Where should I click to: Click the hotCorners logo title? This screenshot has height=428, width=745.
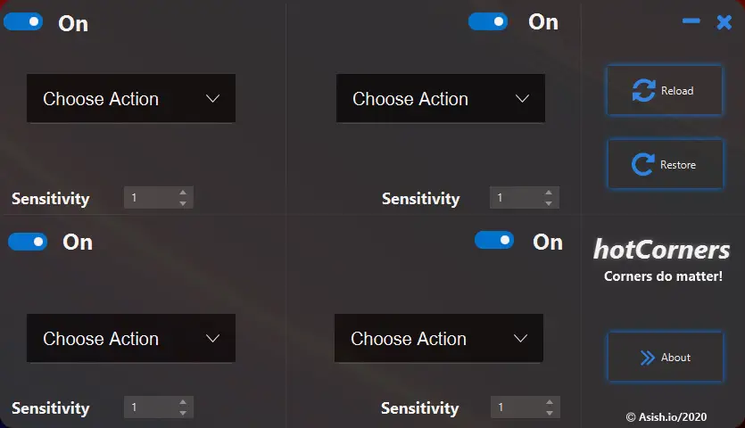tap(662, 250)
